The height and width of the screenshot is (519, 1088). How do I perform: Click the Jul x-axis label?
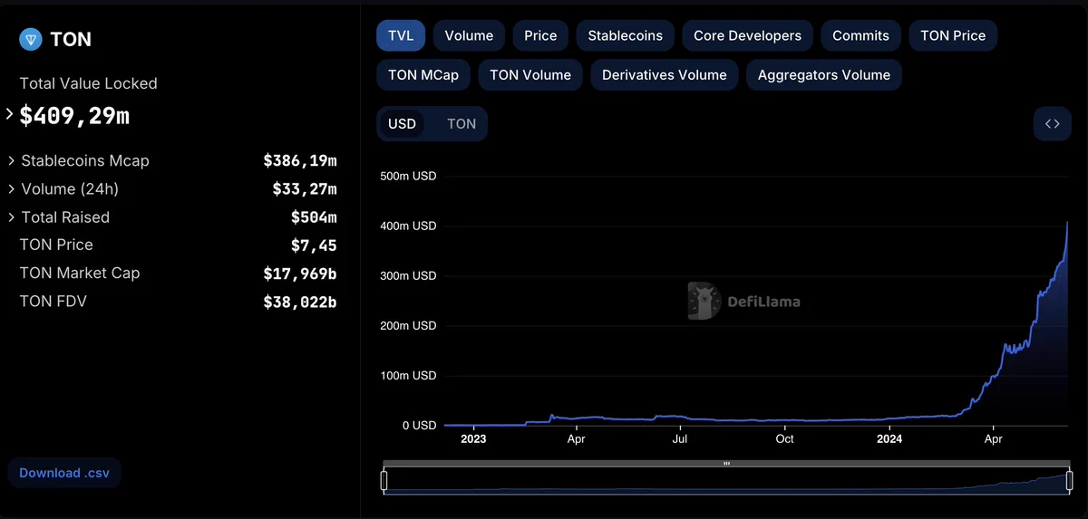click(x=680, y=439)
